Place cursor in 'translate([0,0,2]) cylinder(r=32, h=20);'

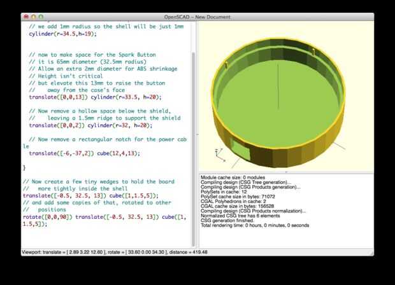pyautogui.click(x=90, y=125)
